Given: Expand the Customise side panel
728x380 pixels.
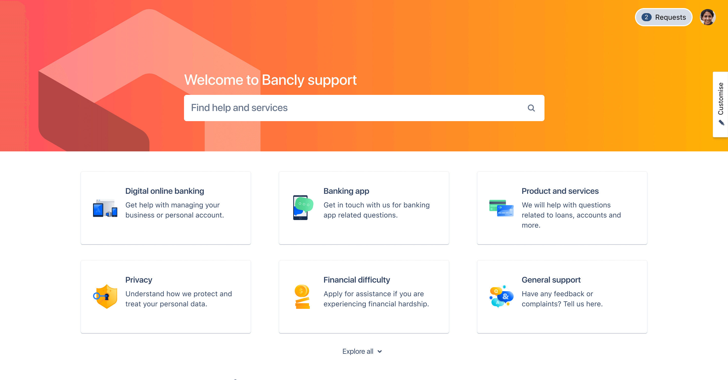Looking at the screenshot, I should pos(720,103).
